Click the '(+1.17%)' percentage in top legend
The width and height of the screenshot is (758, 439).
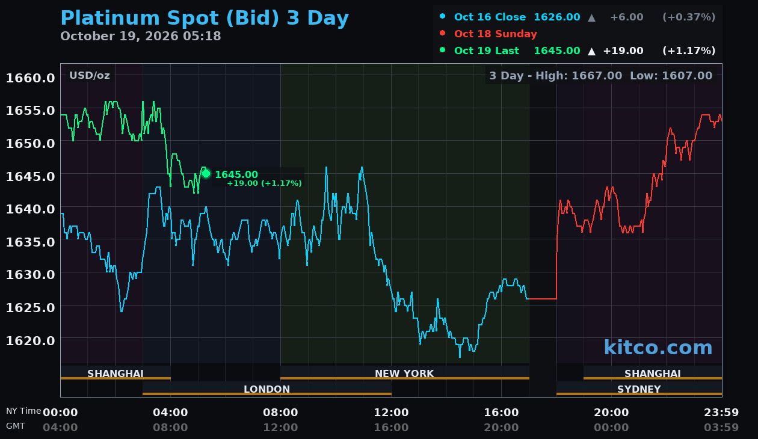(689, 51)
